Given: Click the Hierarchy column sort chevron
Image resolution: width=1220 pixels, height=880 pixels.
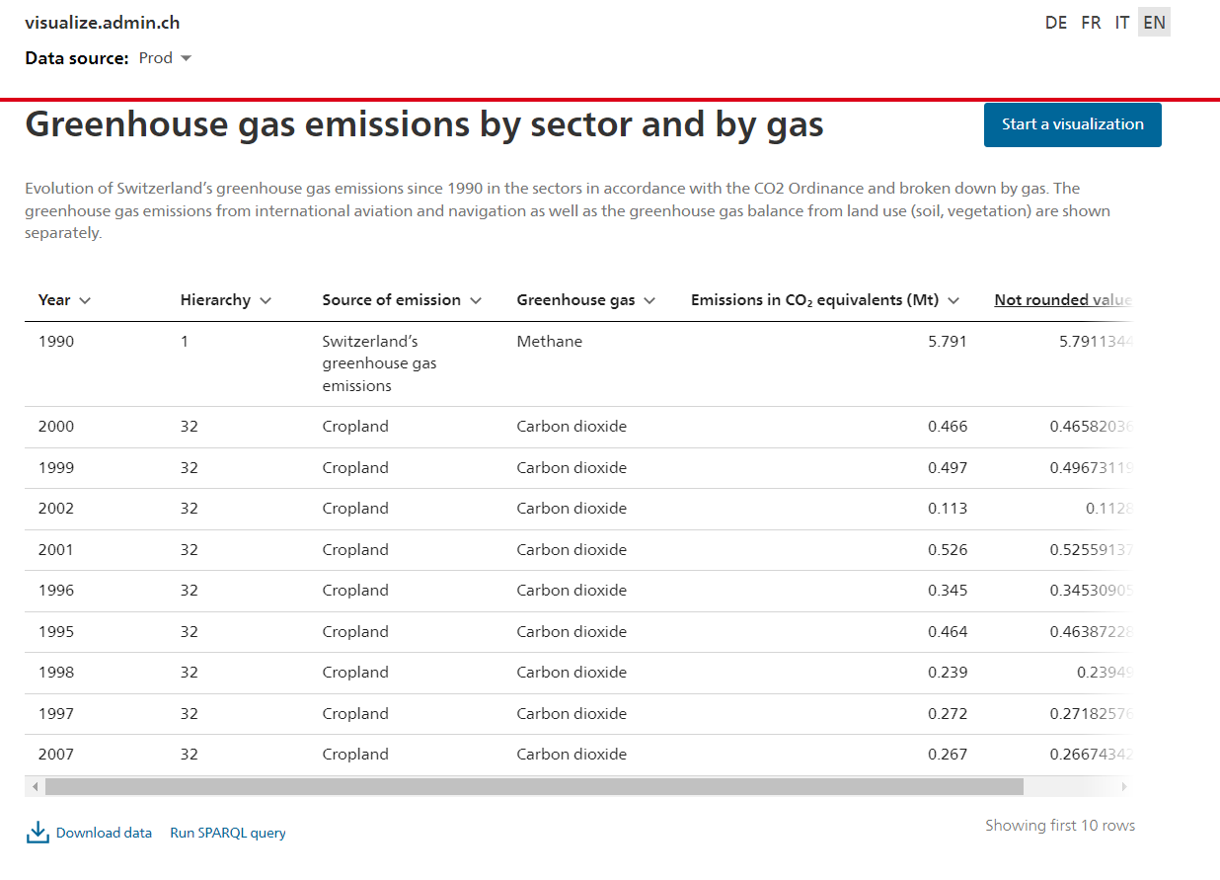Looking at the screenshot, I should coord(266,300).
